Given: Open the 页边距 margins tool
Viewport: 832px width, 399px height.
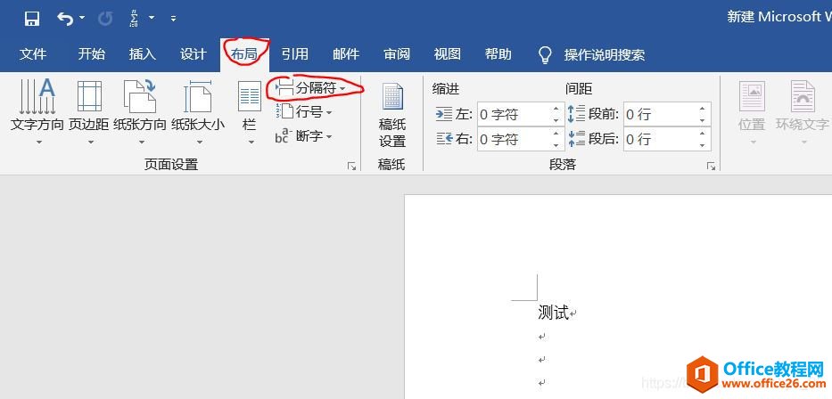Looking at the screenshot, I should point(89,112).
